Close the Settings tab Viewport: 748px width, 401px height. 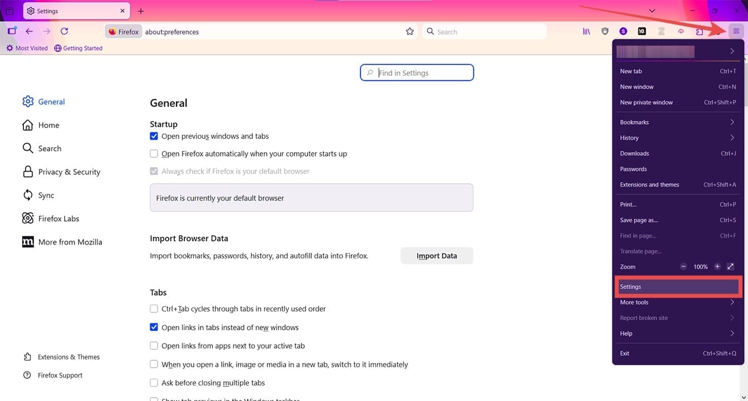123,11
